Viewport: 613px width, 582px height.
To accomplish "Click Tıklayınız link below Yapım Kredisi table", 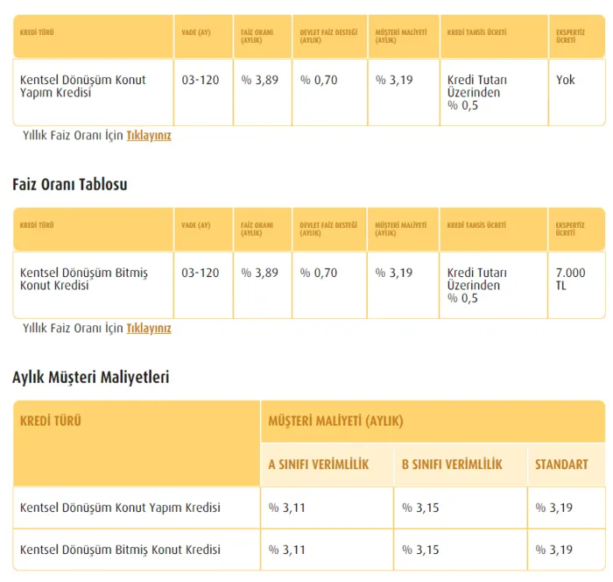I will tap(149, 136).
